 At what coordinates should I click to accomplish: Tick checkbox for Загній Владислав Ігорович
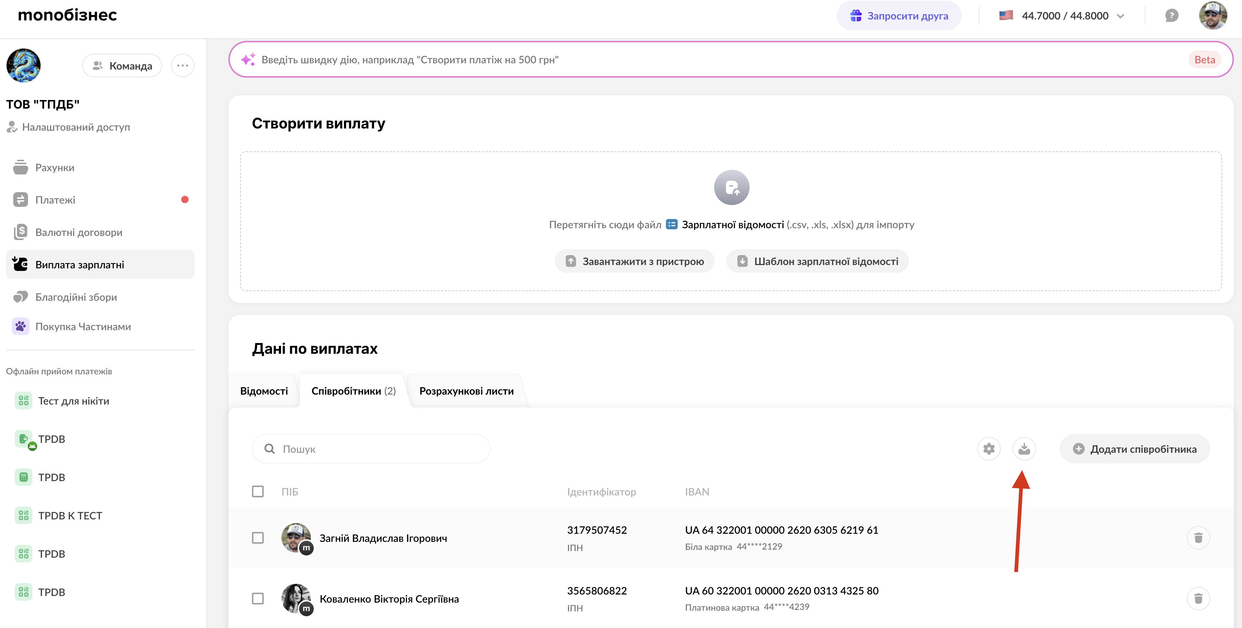point(258,537)
